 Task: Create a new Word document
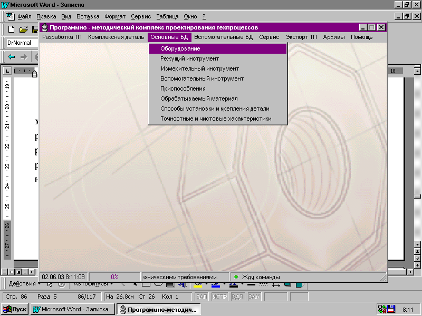coord(11,29)
